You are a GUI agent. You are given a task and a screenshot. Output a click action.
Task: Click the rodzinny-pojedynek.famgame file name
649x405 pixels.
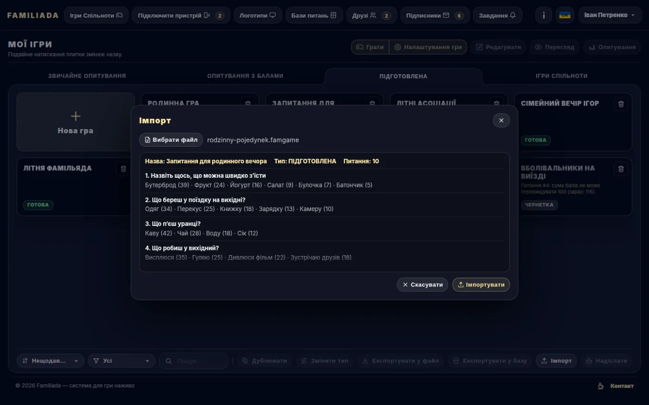click(253, 140)
